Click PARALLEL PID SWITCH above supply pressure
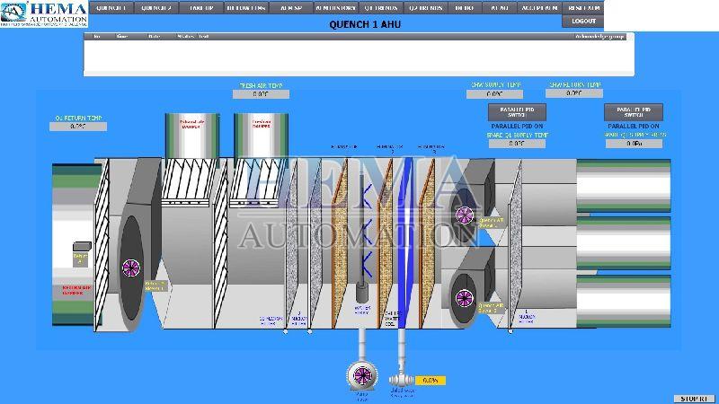This screenshot has height=404, width=719. click(x=634, y=112)
